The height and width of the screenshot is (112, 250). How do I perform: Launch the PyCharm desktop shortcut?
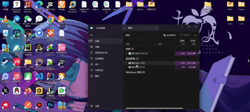28,47
